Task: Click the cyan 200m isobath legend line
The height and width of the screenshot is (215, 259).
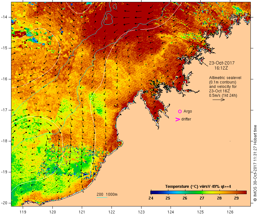Action: 102,197
